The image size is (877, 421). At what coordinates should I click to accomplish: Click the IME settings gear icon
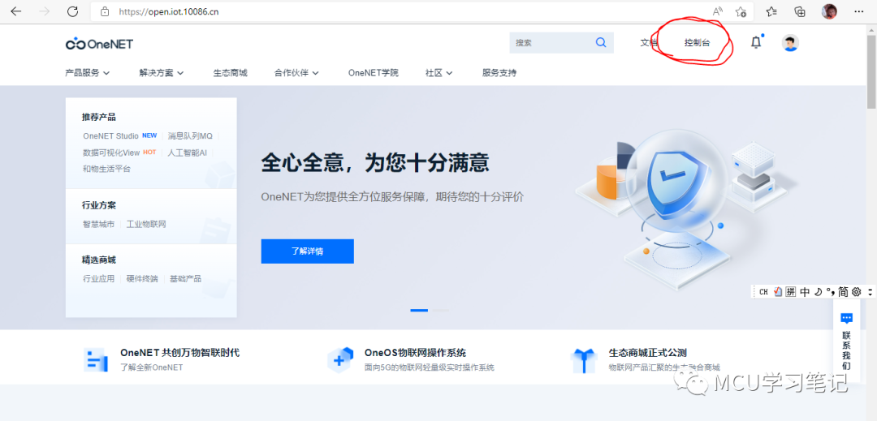[856, 291]
